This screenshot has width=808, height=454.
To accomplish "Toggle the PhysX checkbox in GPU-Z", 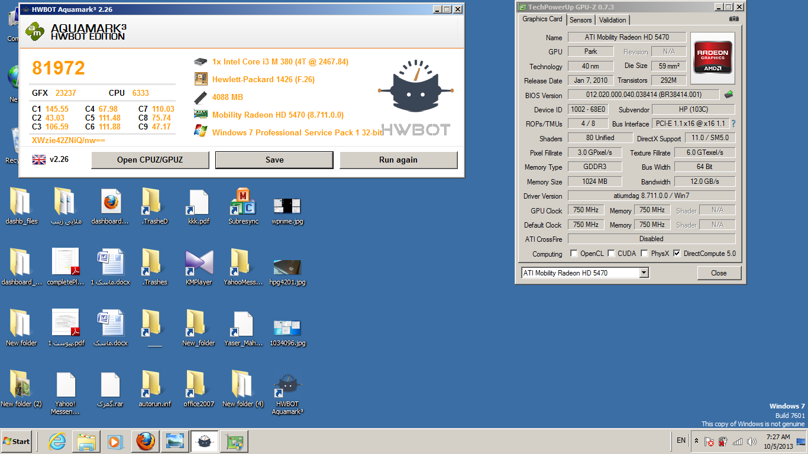I will 645,254.
